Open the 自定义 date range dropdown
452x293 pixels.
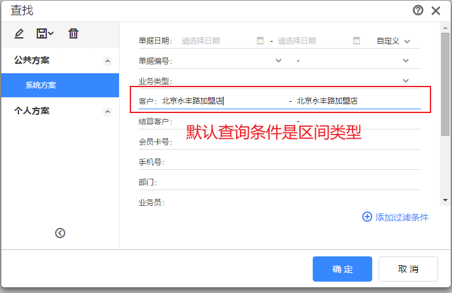(x=393, y=41)
